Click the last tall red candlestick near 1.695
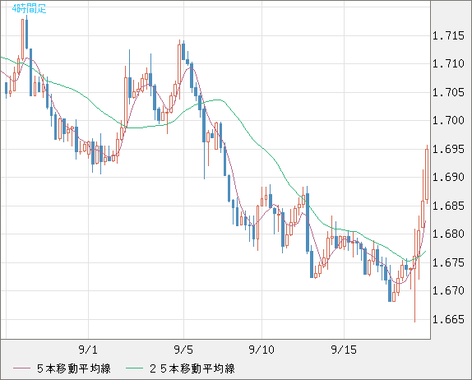Screen dimensions: 472x380 [x=427, y=174]
